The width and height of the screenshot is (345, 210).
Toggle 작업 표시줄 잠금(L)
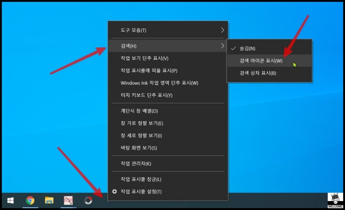168,179
